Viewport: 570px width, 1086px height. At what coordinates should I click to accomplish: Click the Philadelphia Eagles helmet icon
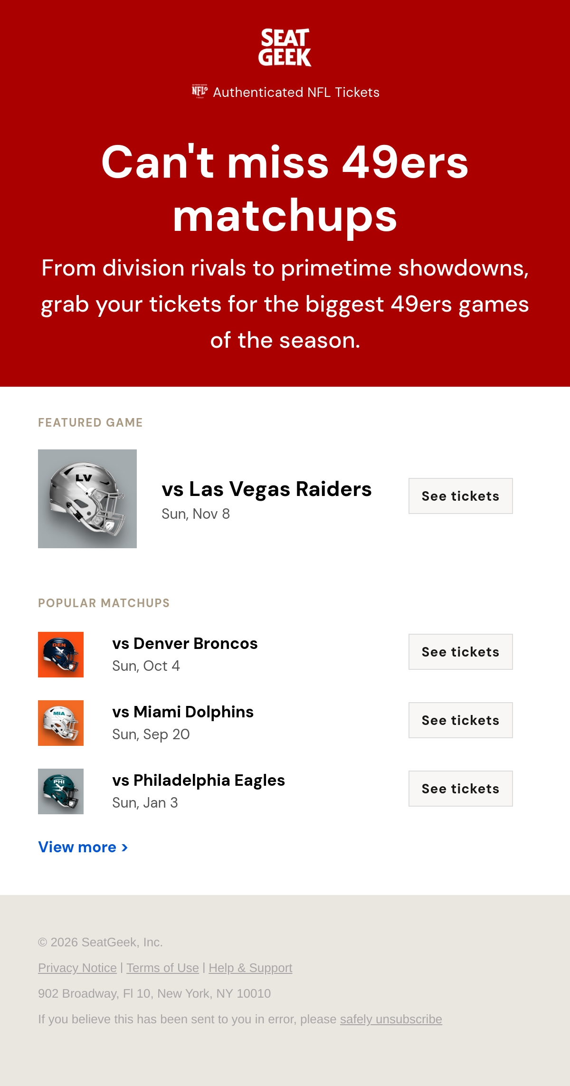click(x=61, y=791)
